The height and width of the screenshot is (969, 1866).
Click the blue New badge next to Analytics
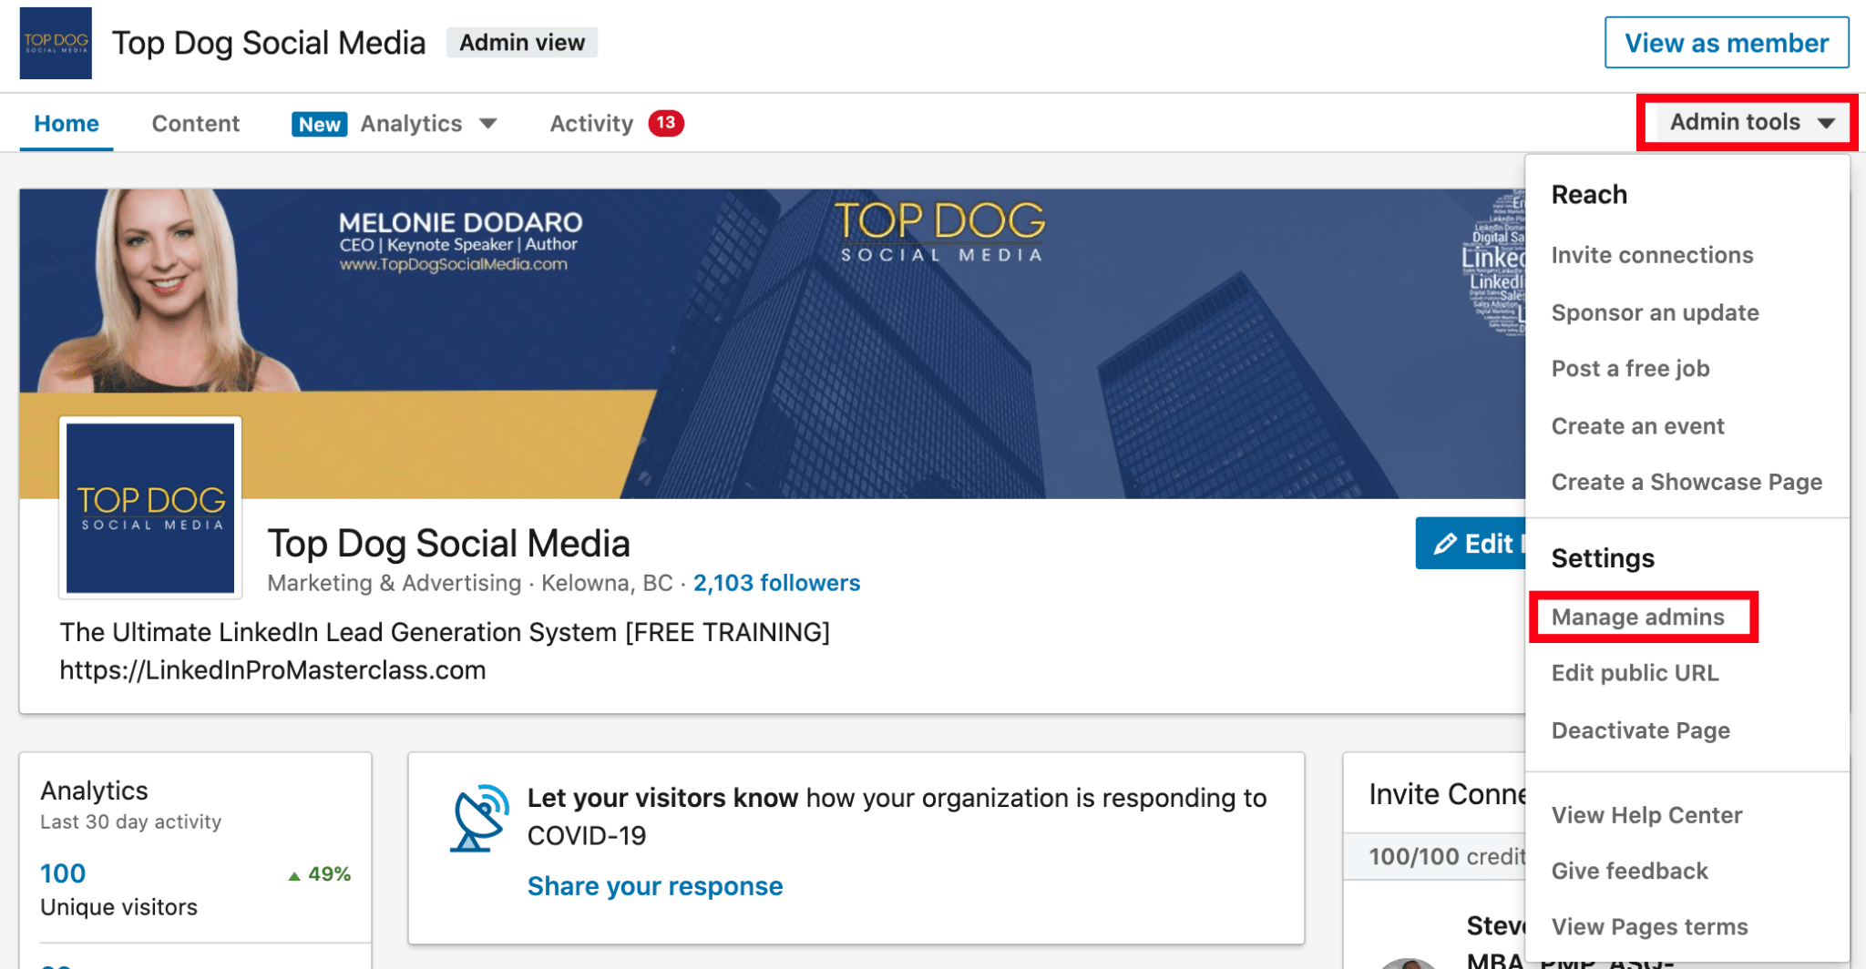pos(318,124)
